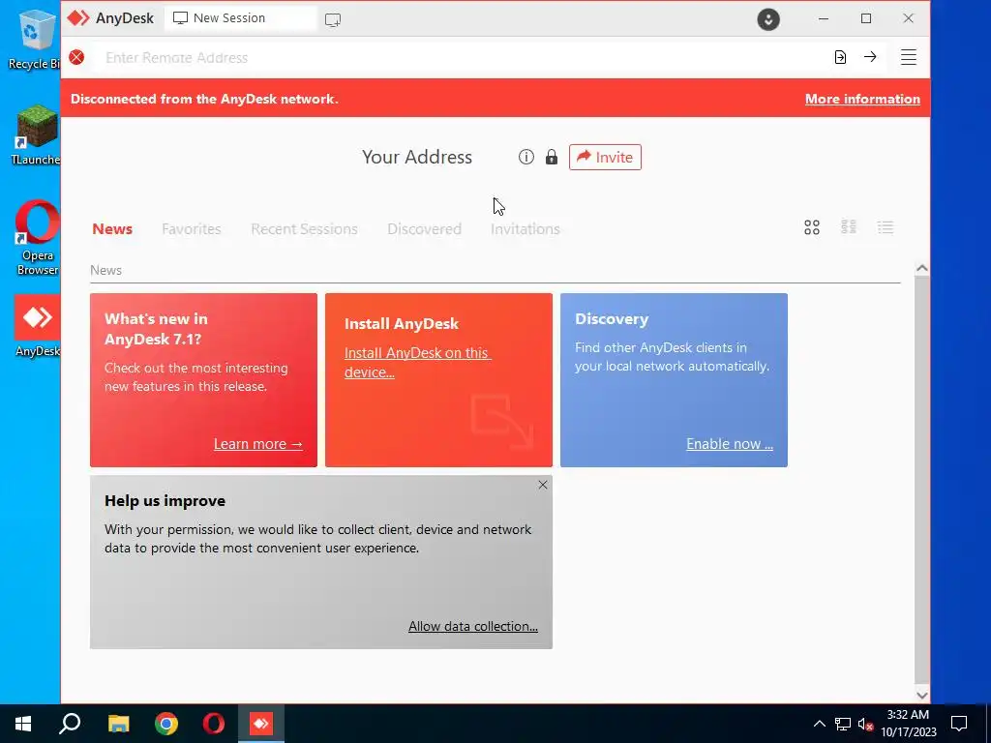Click the profile dropdown icon in title bar
This screenshot has height=743, width=991.
767,19
